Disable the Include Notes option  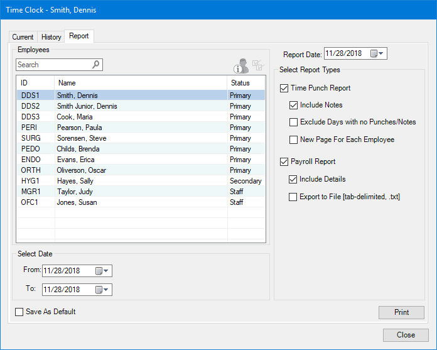pyautogui.click(x=294, y=105)
